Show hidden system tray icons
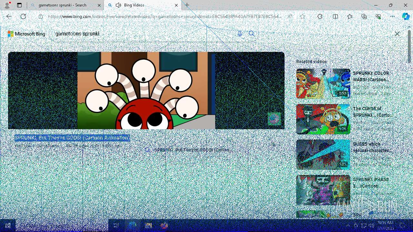 click(x=348, y=226)
